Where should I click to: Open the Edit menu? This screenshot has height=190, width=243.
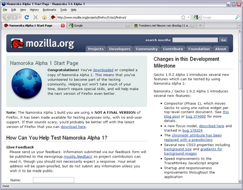tap(14, 10)
